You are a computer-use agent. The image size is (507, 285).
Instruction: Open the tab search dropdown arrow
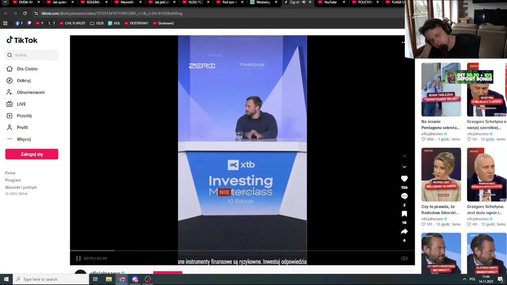pos(5,2)
